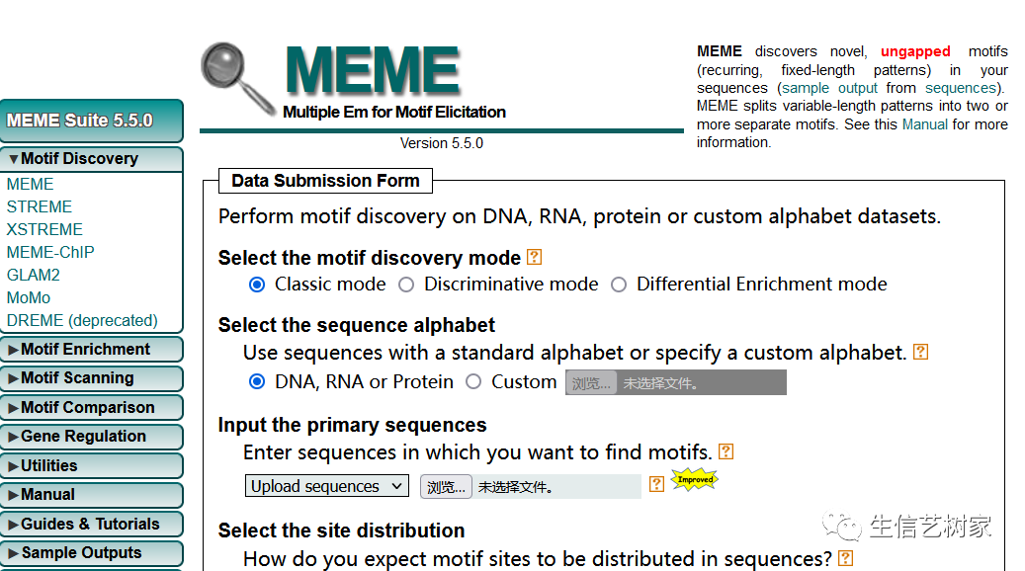
Task: Click the MEME magnifying glass logo
Action: [236, 78]
